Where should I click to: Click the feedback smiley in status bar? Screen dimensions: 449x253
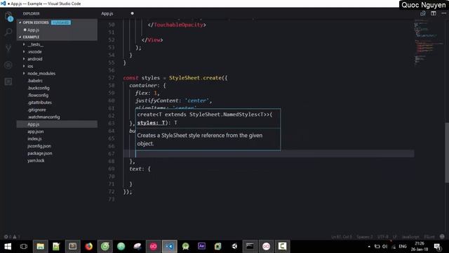(x=442, y=237)
